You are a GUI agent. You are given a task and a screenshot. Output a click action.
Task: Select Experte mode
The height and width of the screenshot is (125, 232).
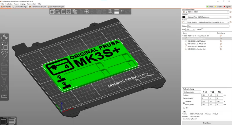pos(227,7)
